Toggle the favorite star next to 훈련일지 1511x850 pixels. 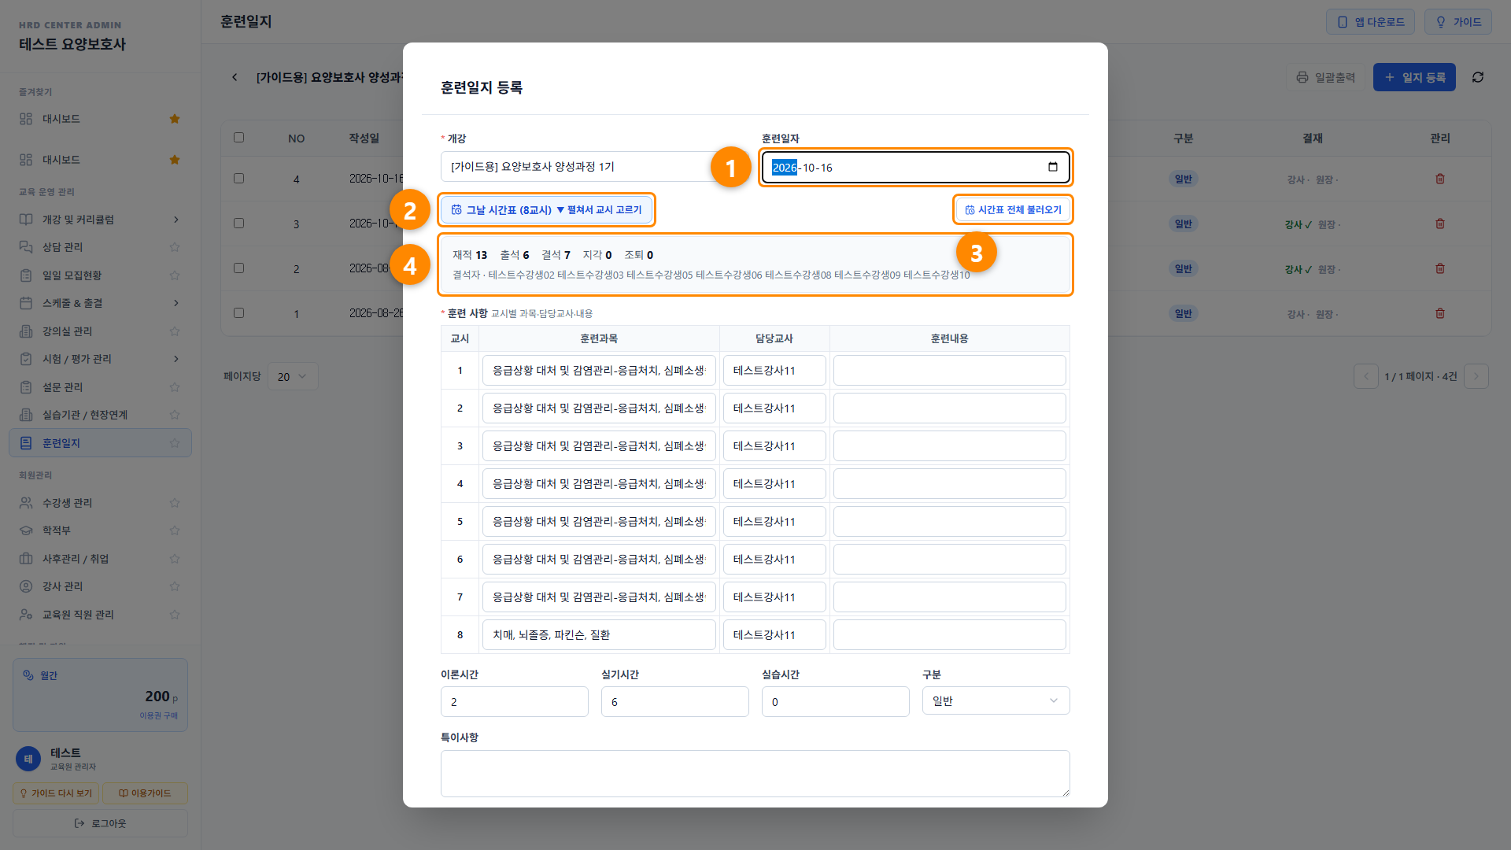[x=175, y=443]
